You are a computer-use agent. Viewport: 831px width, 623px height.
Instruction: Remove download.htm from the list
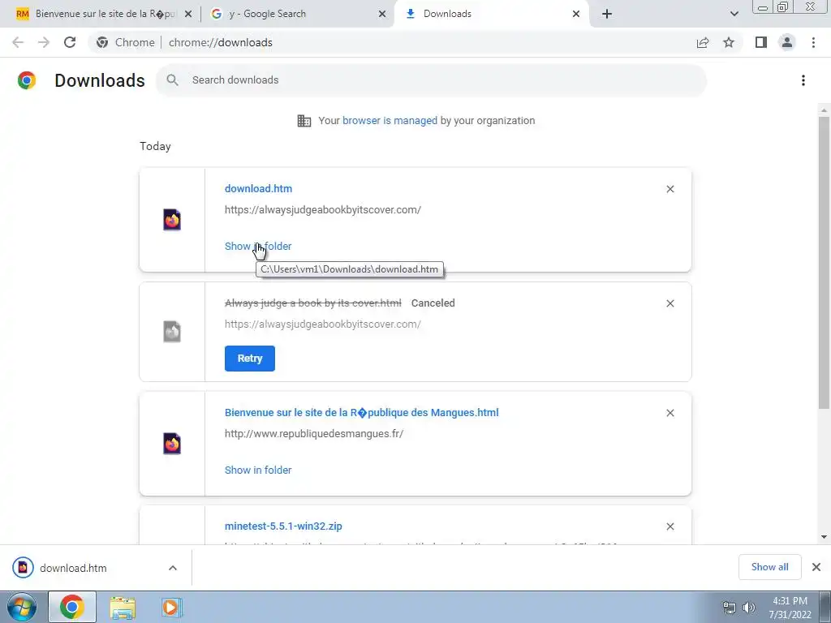[x=670, y=189]
